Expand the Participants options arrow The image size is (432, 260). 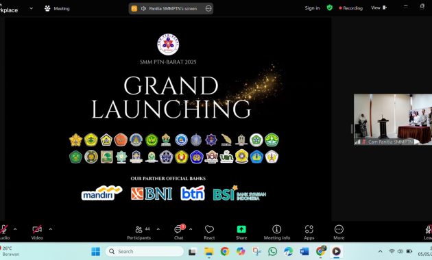158,229
